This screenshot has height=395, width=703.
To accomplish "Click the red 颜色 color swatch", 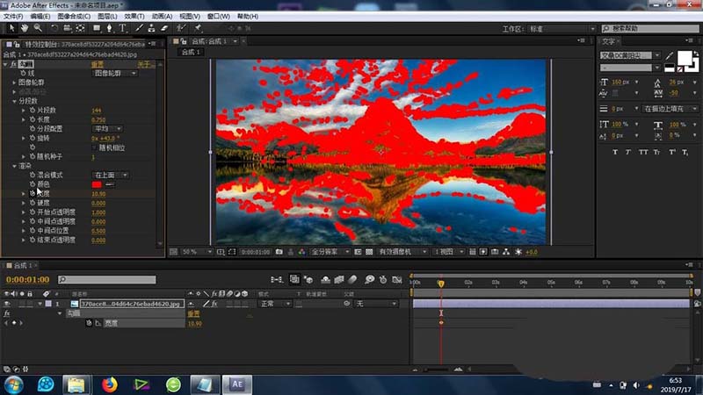I will [97, 184].
